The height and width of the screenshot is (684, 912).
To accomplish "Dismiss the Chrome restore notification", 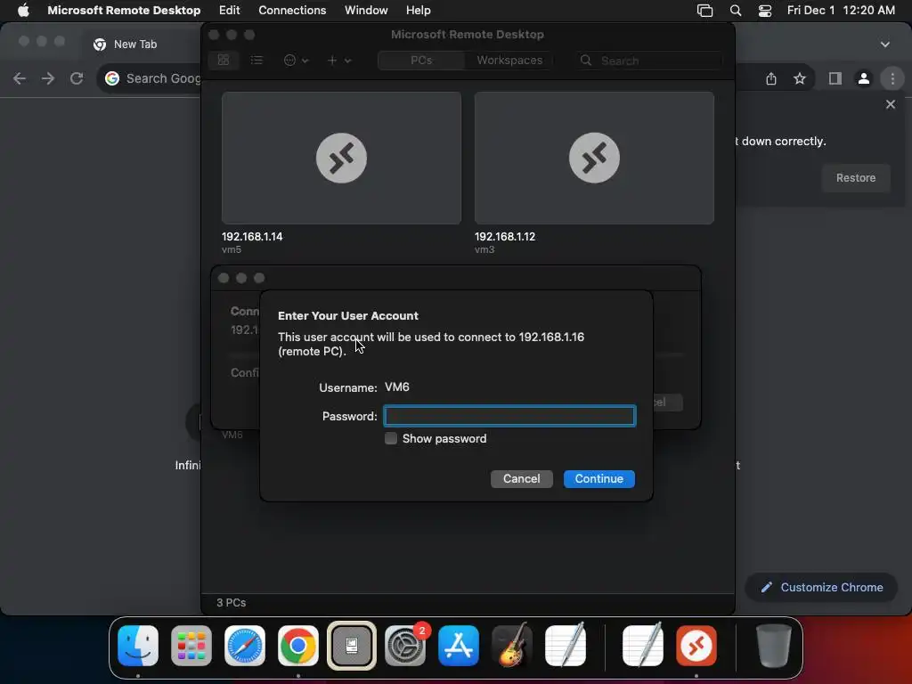I will tap(891, 105).
